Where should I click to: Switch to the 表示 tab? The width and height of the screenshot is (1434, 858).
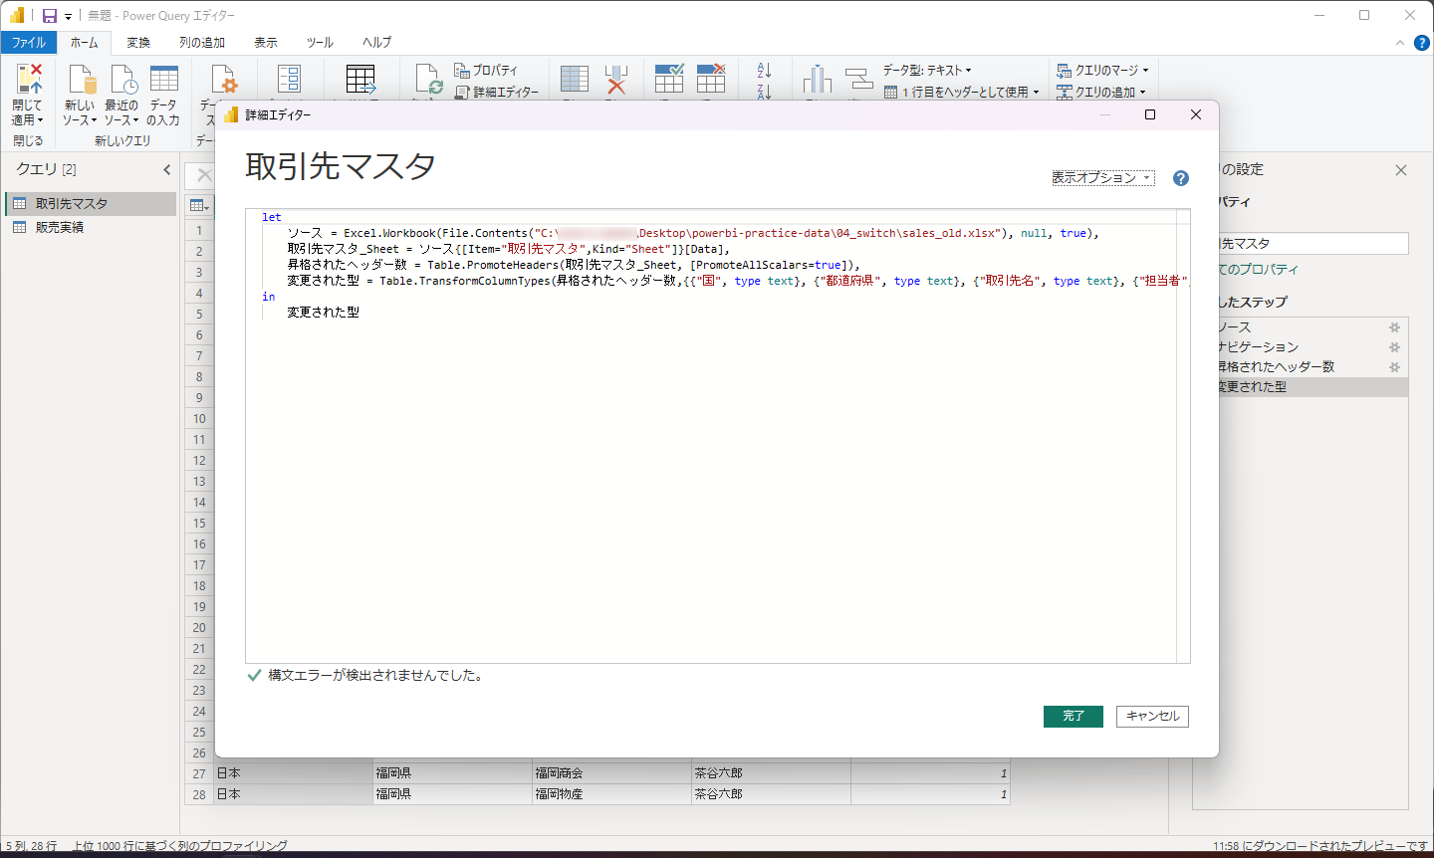click(266, 42)
